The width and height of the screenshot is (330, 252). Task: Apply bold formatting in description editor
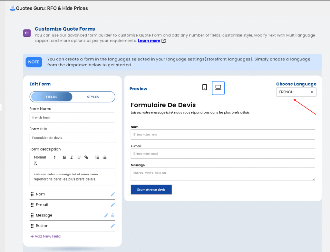pos(64,157)
